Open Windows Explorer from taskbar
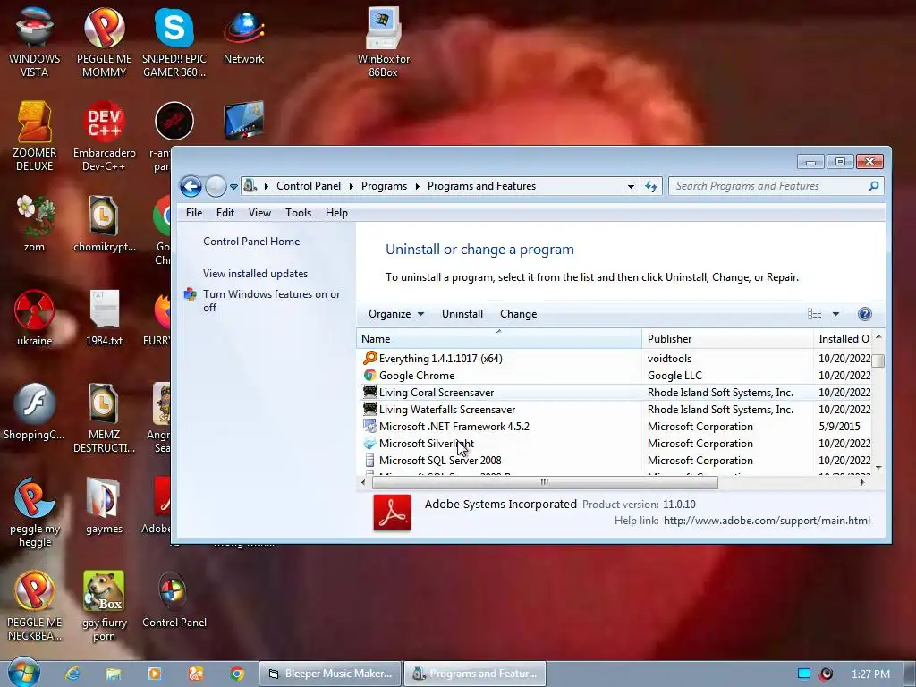The image size is (916, 687). (x=114, y=674)
